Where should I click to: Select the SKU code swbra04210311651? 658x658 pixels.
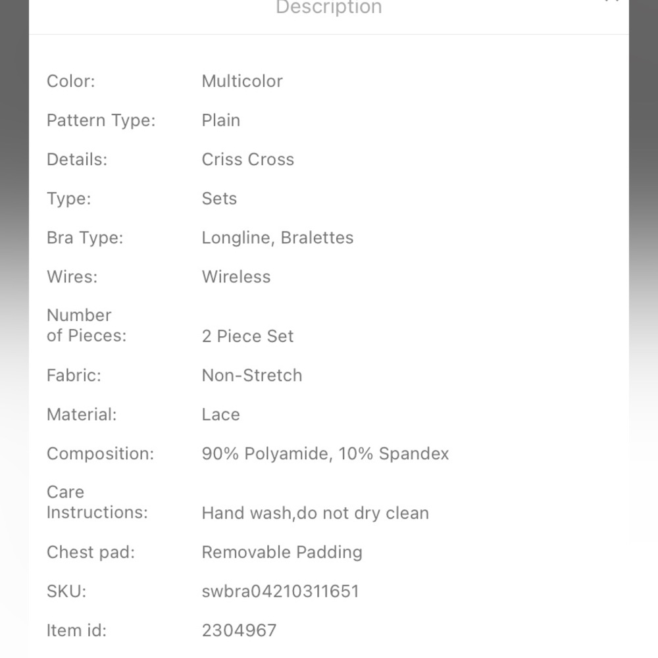coord(280,592)
